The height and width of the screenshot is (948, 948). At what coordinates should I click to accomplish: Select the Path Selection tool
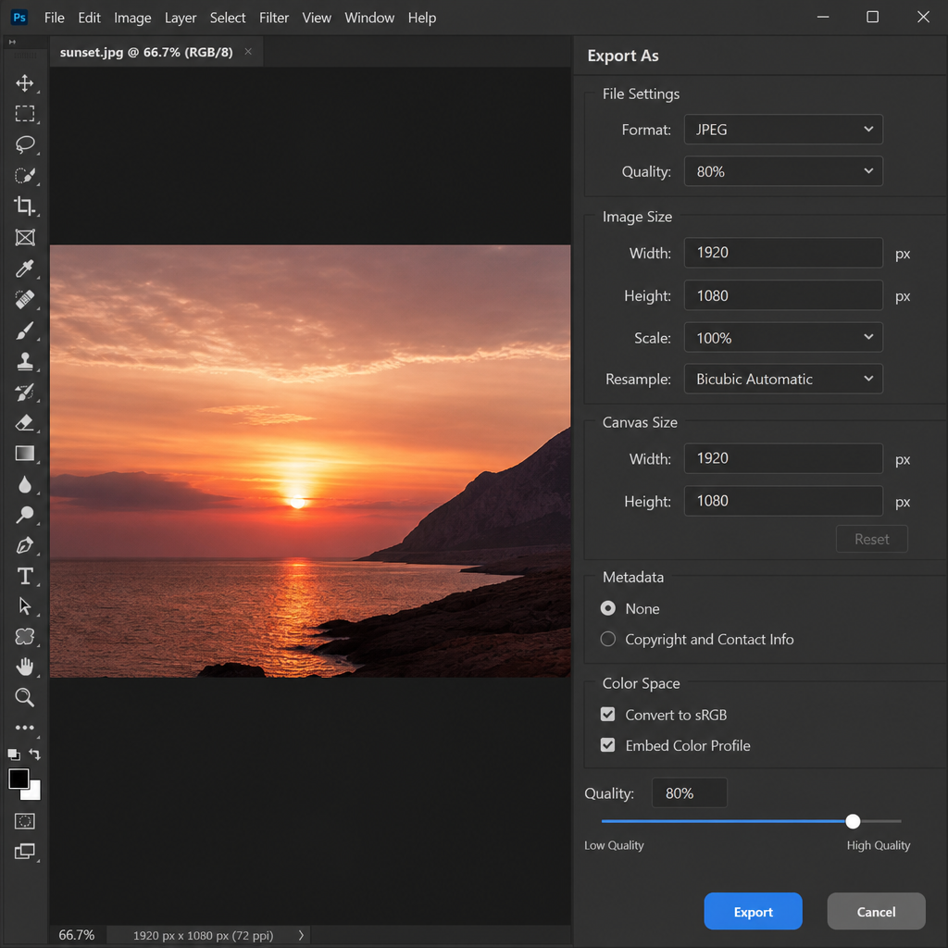click(x=24, y=605)
